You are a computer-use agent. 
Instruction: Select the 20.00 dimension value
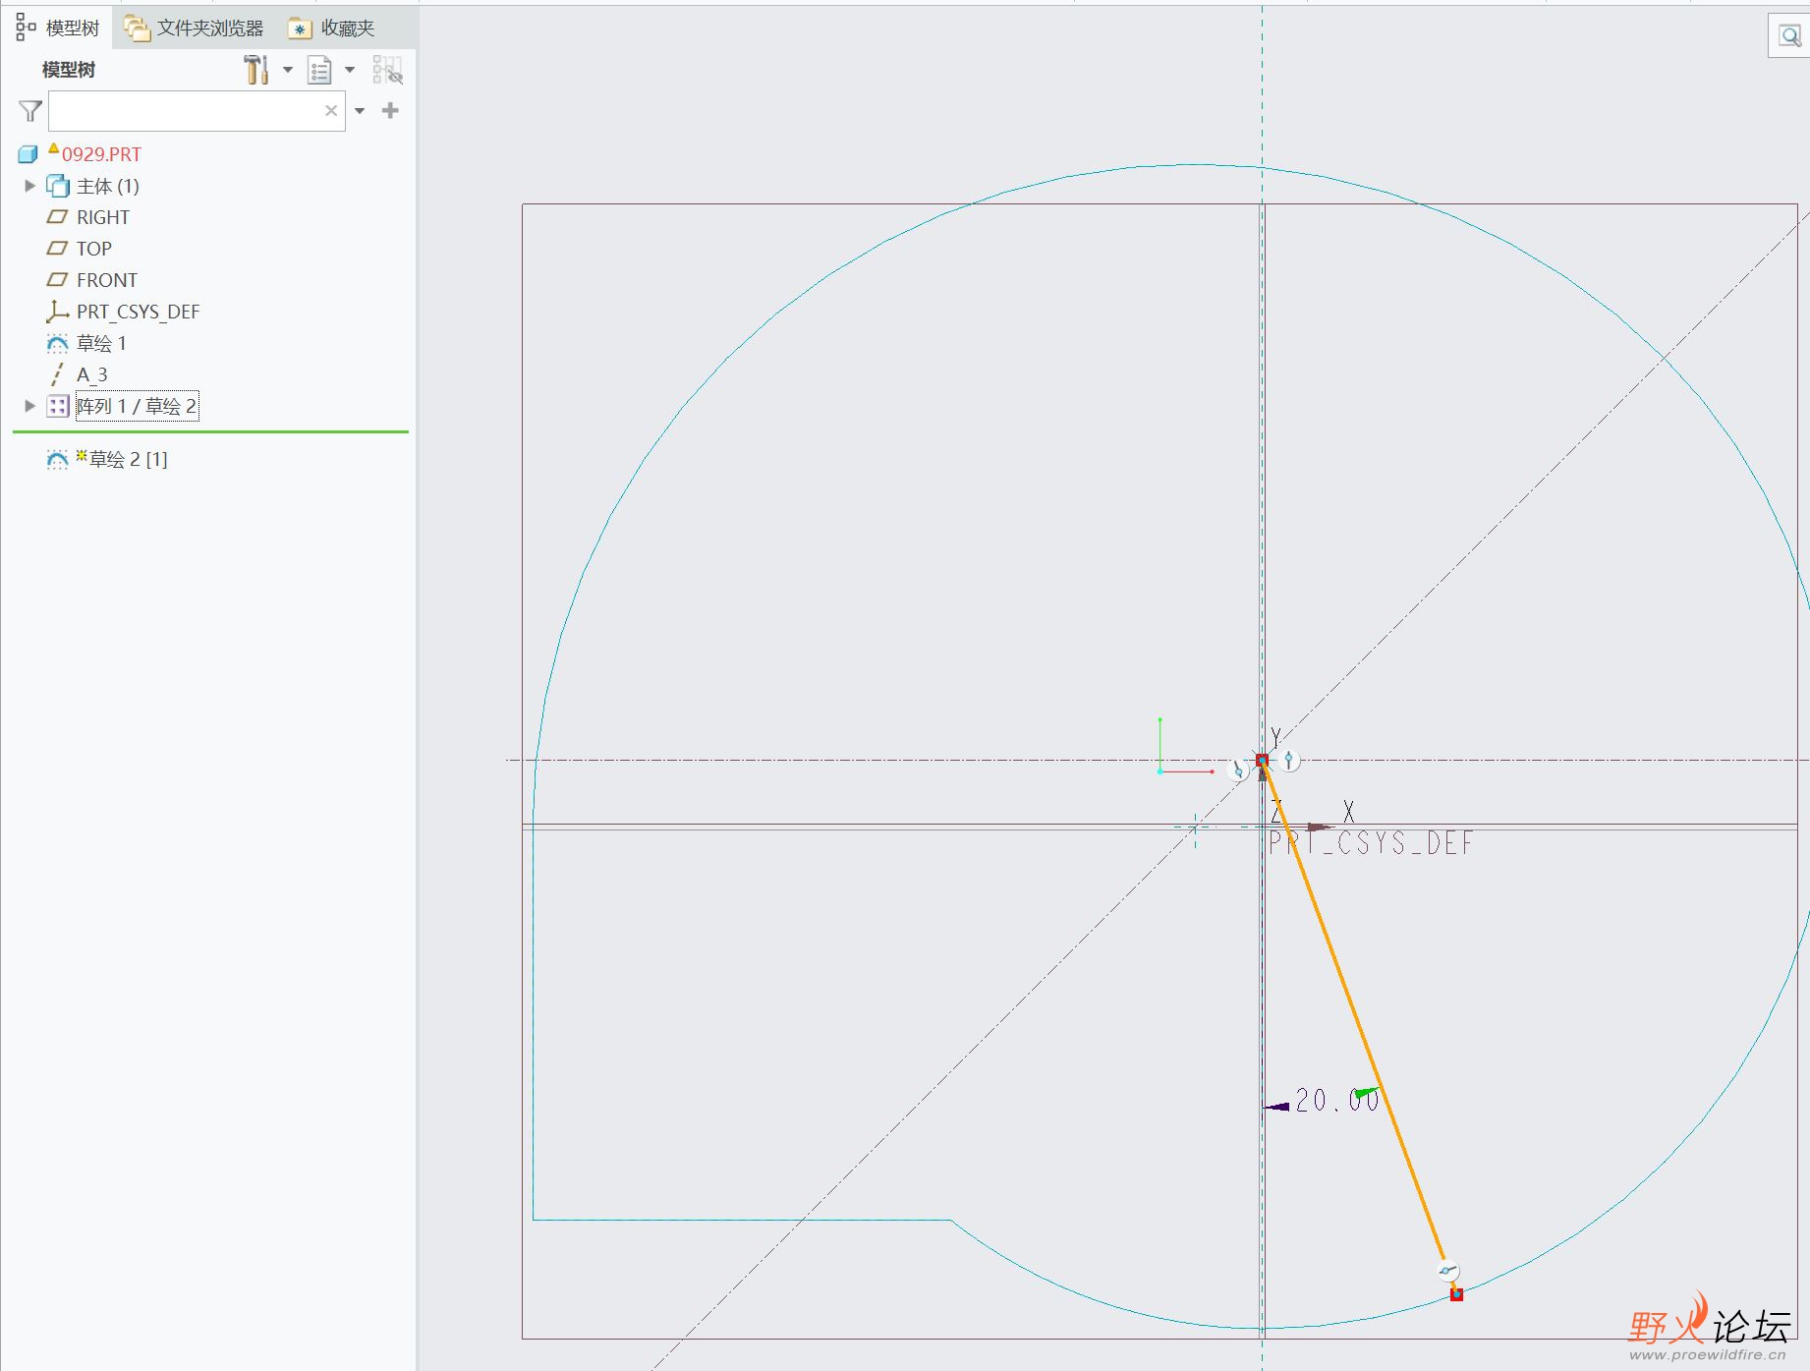[1337, 1100]
